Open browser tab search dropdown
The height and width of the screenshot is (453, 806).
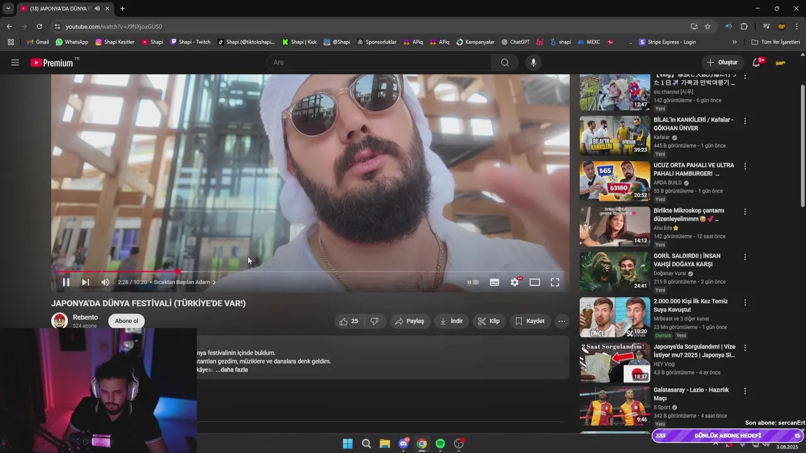8,8
